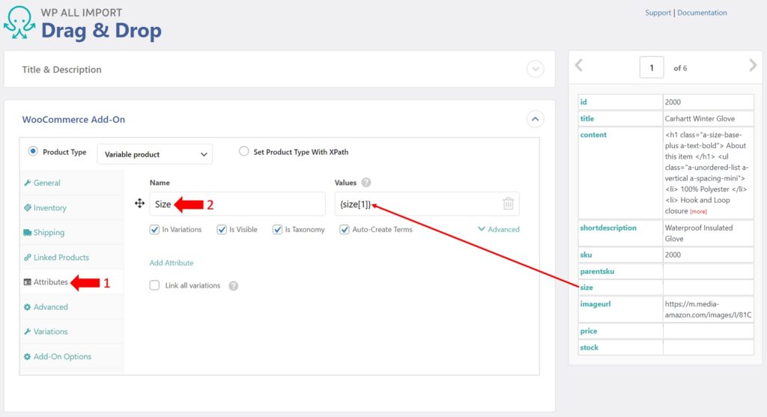Go to previous record with left arrow
The image size is (767, 417).
(x=579, y=66)
